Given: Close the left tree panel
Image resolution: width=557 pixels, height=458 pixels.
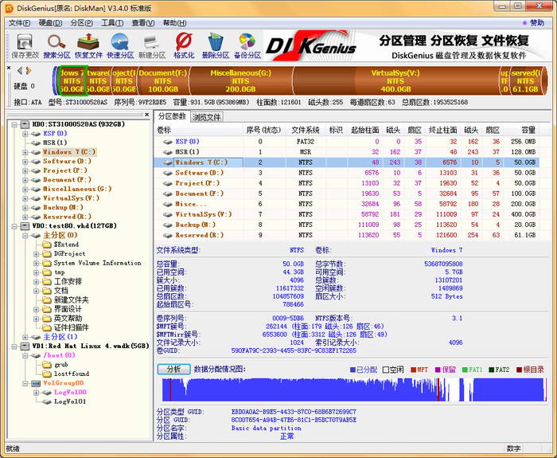Looking at the screenshot, I should point(147,115).
